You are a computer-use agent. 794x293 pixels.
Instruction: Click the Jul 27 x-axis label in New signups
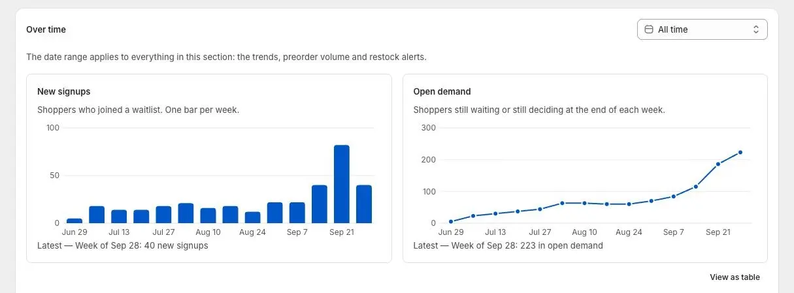(x=163, y=232)
